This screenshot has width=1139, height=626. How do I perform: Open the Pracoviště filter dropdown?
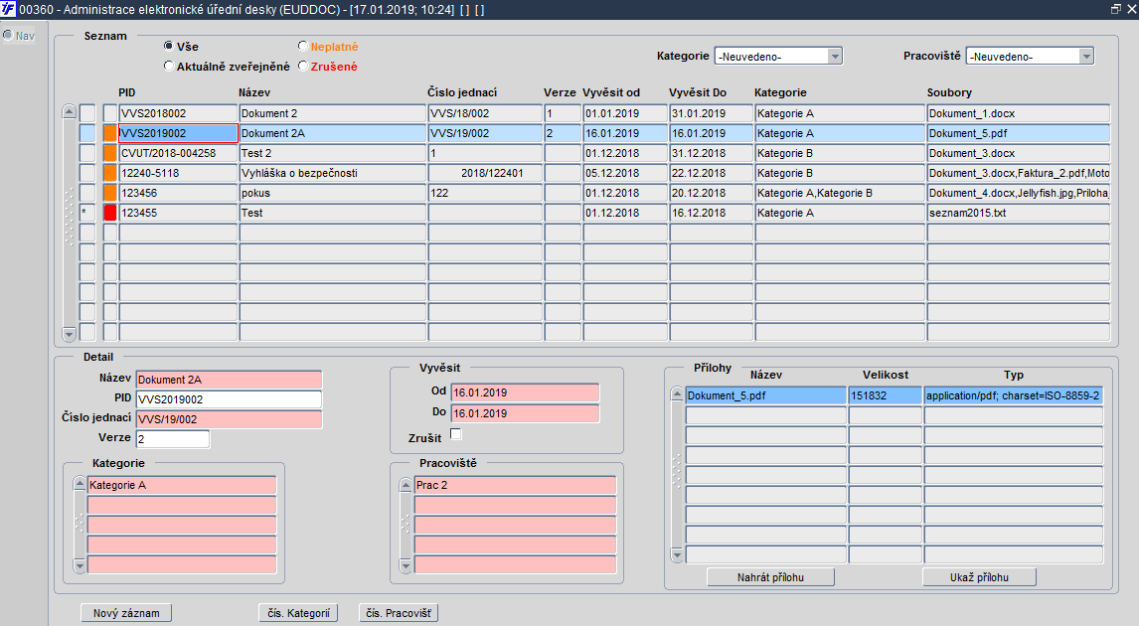point(1086,56)
